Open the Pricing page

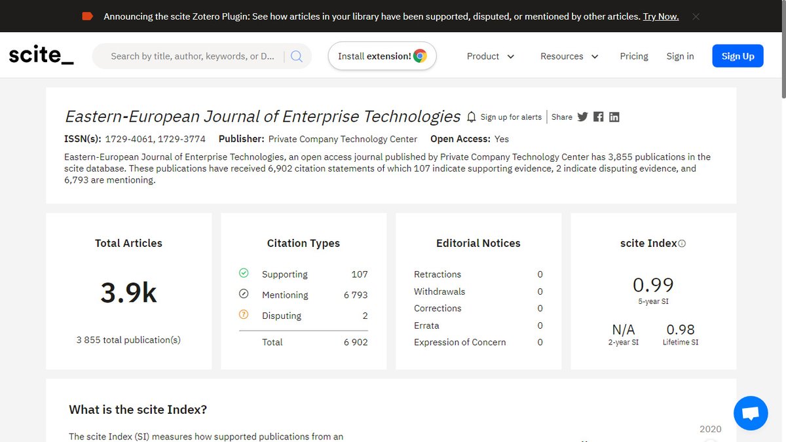click(x=634, y=56)
